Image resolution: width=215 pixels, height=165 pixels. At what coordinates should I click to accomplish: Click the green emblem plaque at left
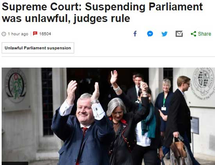tap(16, 86)
